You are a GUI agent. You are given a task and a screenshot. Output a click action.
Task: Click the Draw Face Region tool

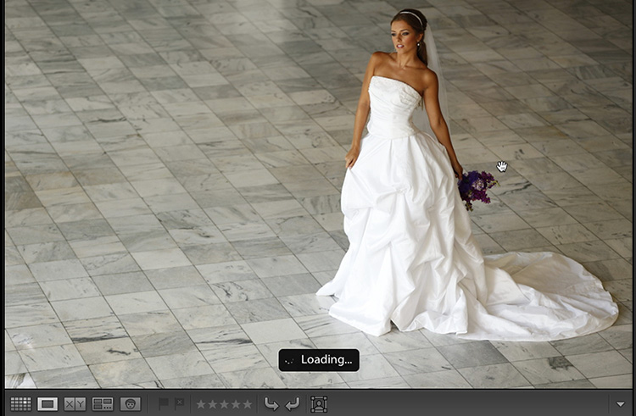pyautogui.click(x=319, y=404)
